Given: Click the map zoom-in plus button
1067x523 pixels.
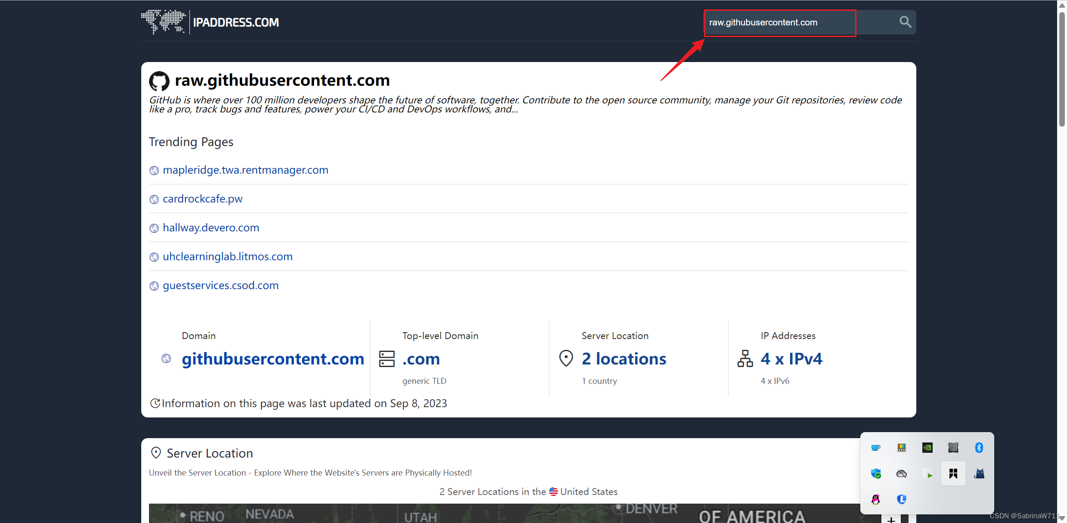Looking at the screenshot, I should pos(891,520).
